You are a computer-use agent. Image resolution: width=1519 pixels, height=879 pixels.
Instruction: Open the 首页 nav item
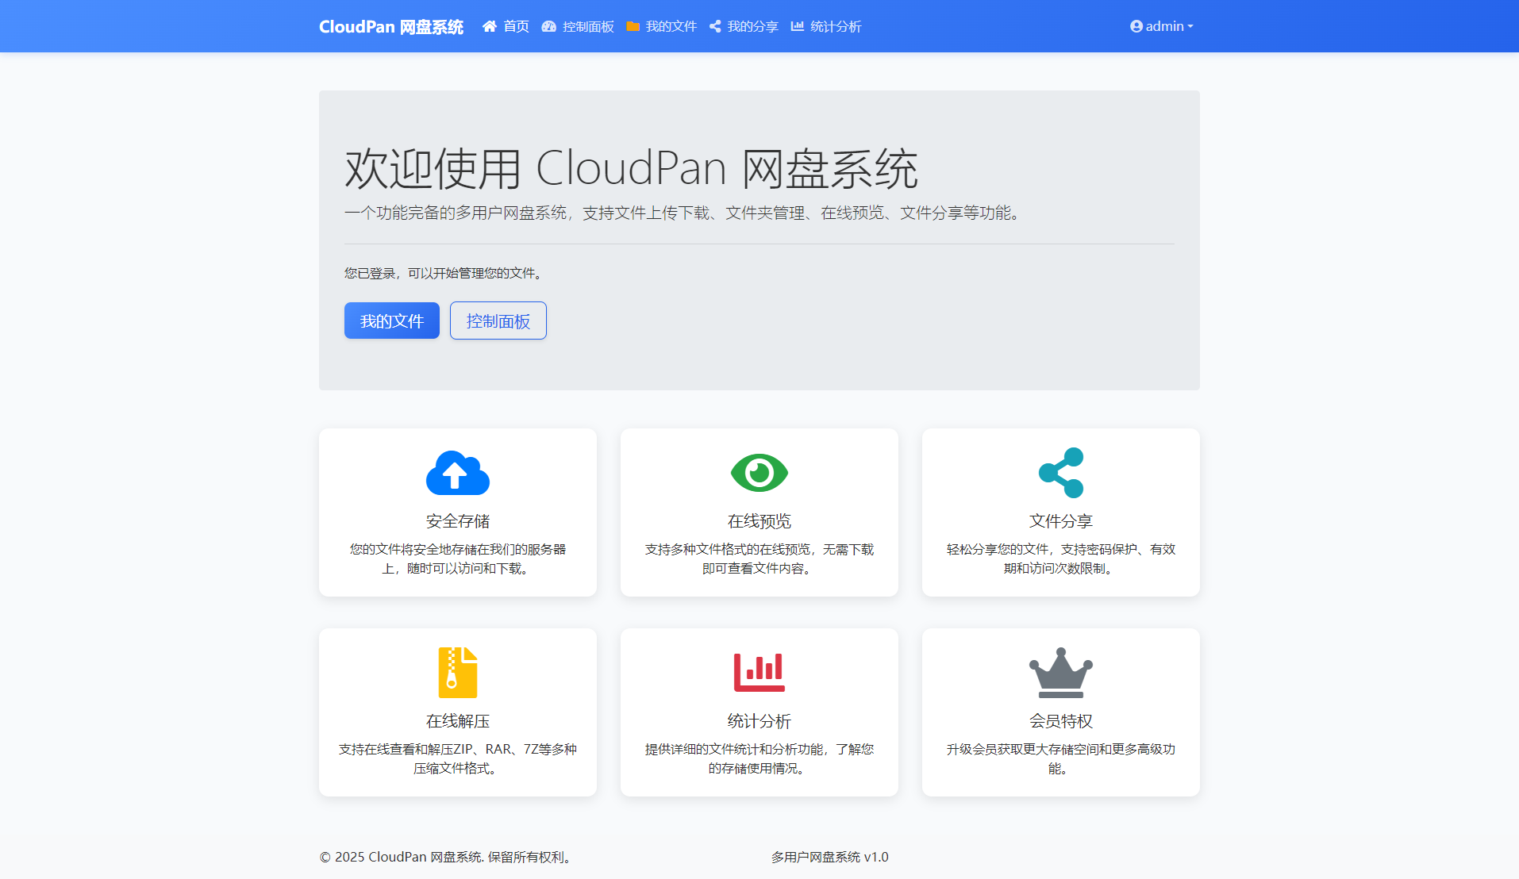(x=506, y=26)
